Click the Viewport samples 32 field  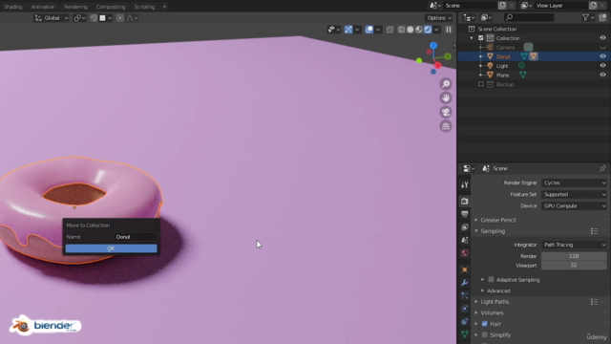[x=574, y=266]
